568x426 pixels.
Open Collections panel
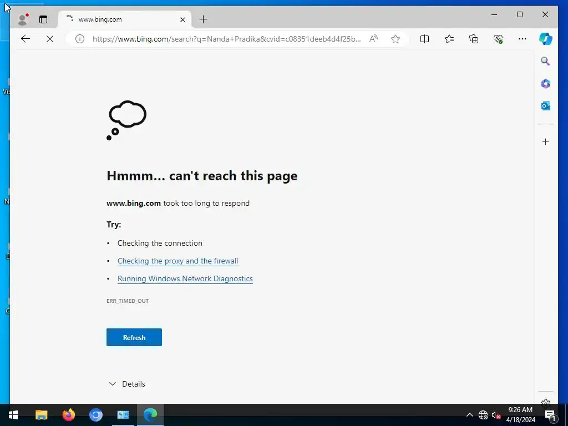coord(474,39)
